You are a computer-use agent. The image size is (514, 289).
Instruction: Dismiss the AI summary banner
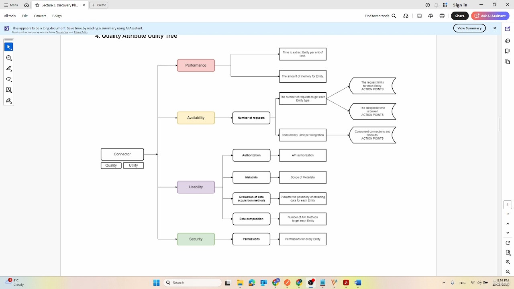pyautogui.click(x=495, y=28)
